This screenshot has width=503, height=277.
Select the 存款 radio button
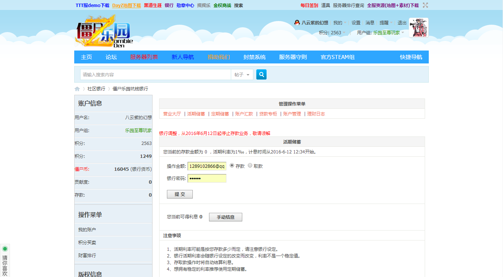[232, 166]
